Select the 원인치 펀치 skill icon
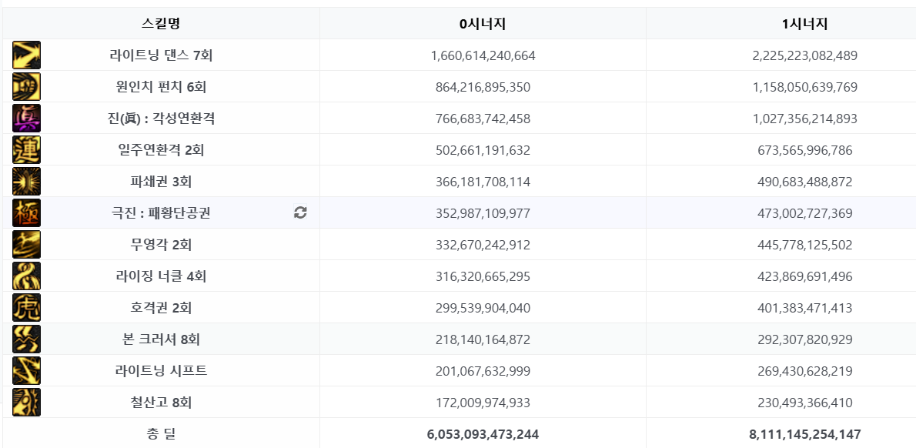Image resolution: width=916 pixels, height=448 pixels. coord(26,87)
